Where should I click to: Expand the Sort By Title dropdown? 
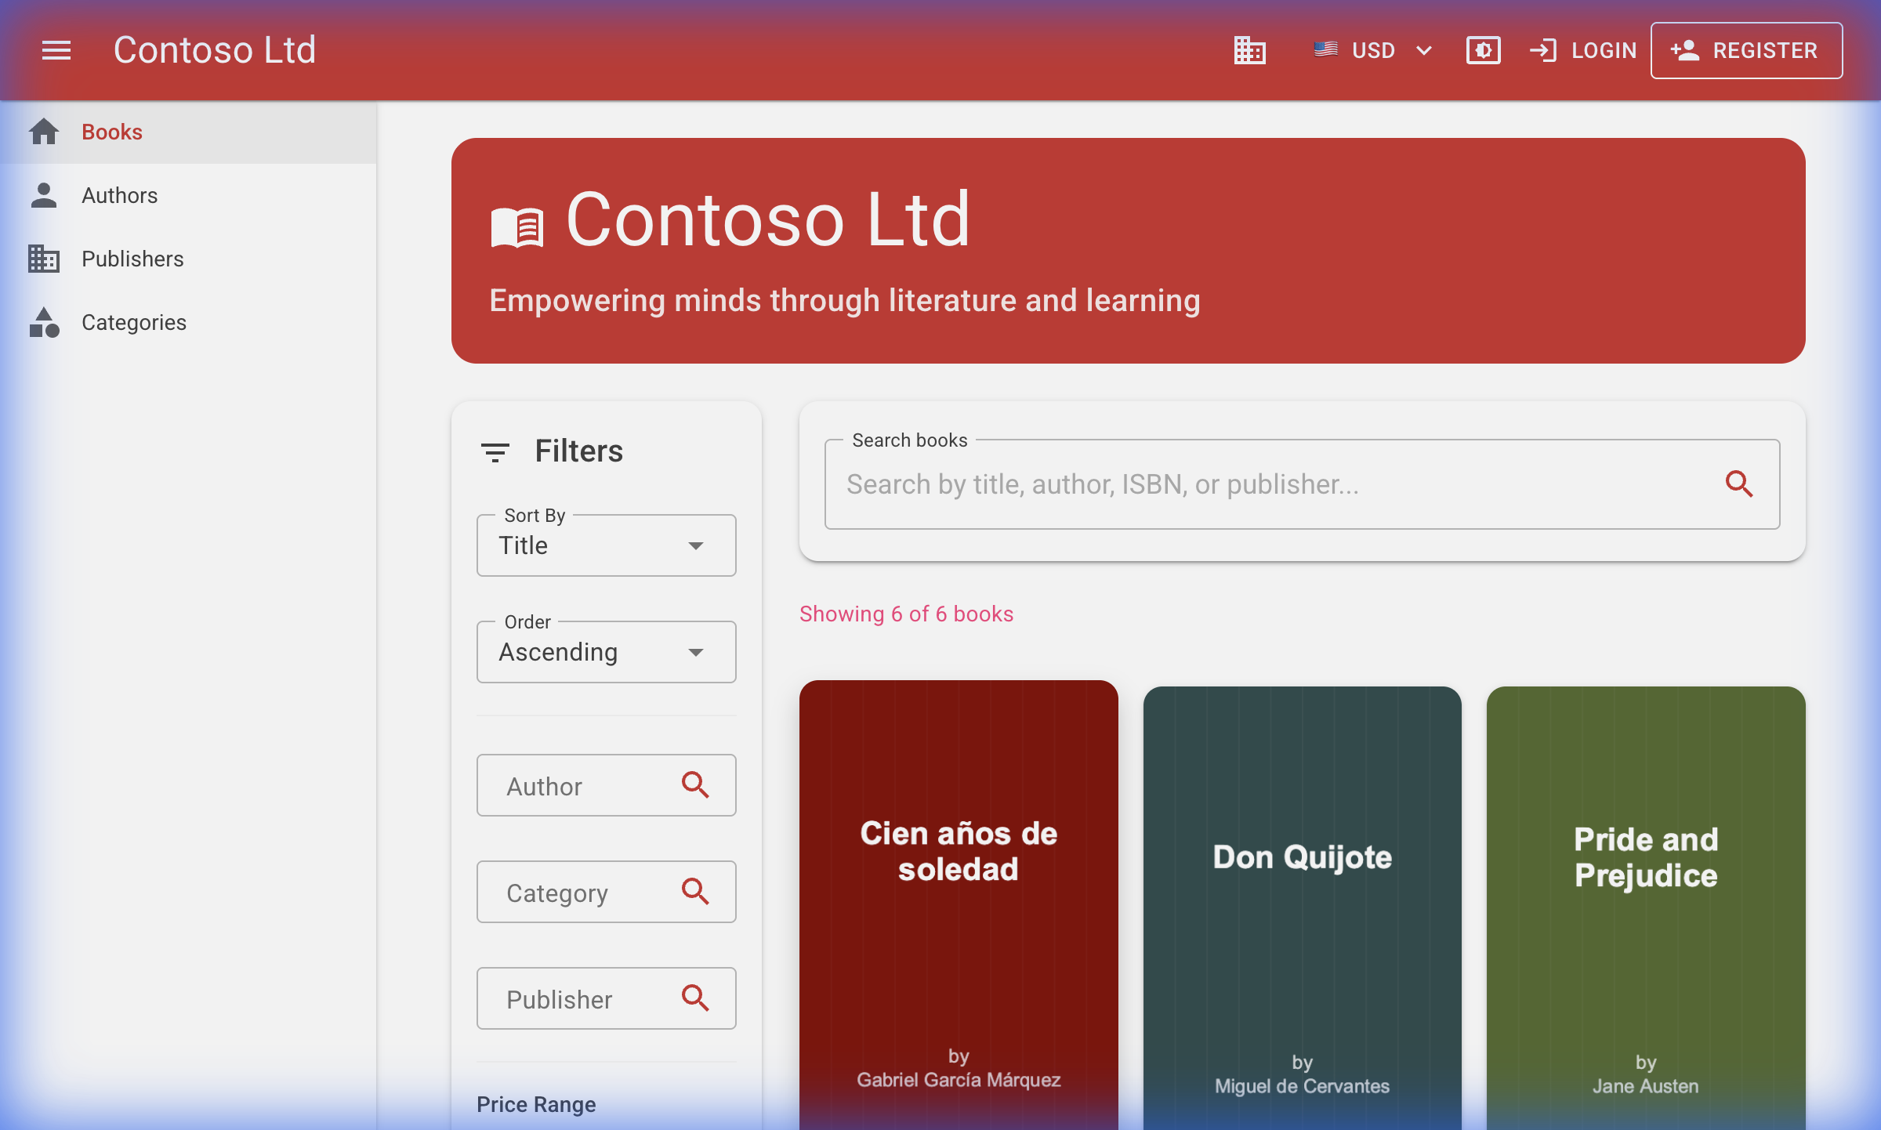click(606, 545)
